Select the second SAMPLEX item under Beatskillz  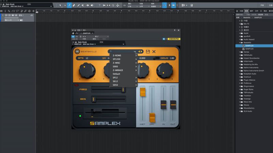(249, 49)
